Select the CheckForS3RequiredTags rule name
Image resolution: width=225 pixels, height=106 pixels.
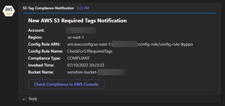(x=90, y=51)
